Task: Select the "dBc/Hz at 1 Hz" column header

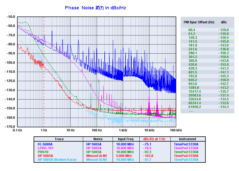Action: [x=154, y=139]
